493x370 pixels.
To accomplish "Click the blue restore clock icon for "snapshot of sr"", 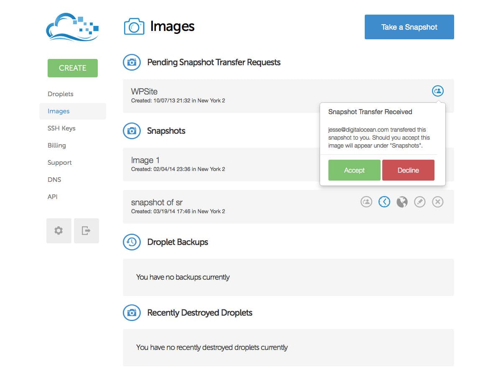I will (x=384, y=202).
